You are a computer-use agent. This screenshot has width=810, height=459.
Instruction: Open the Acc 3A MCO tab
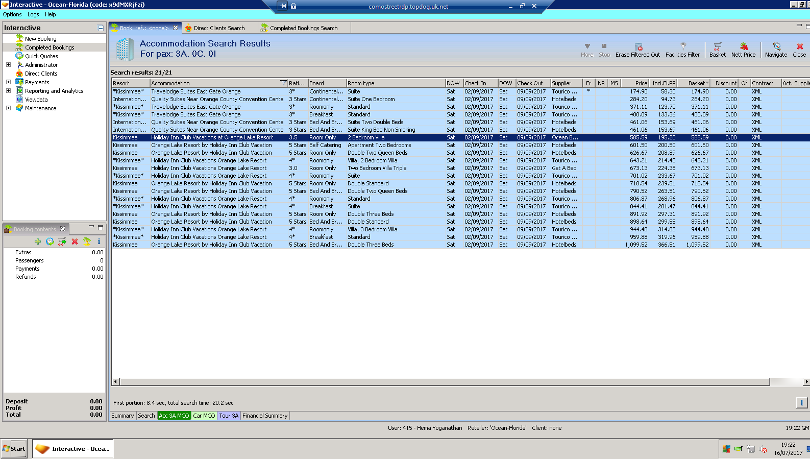point(174,416)
